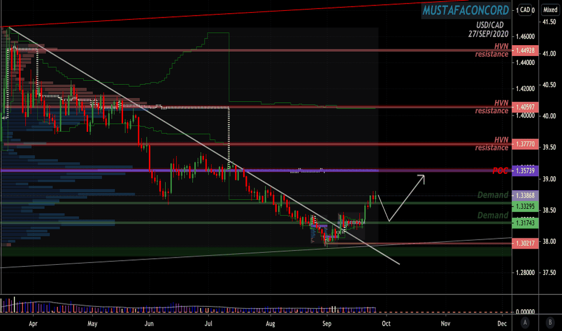Click the Oct label on the time axis
This screenshot has height=331, width=562.
point(386,324)
